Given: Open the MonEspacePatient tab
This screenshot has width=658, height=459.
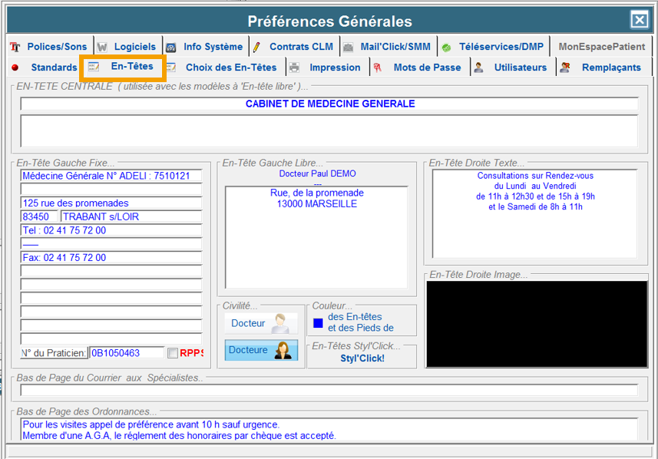Looking at the screenshot, I should 601,47.
